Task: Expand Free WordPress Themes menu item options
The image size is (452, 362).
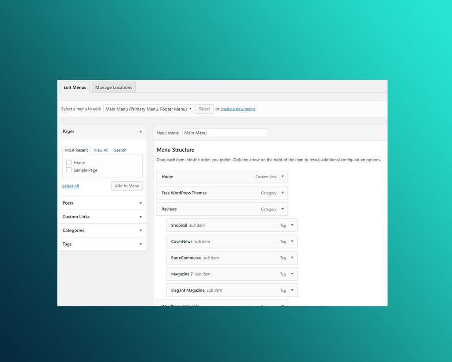Action: pyautogui.click(x=283, y=193)
